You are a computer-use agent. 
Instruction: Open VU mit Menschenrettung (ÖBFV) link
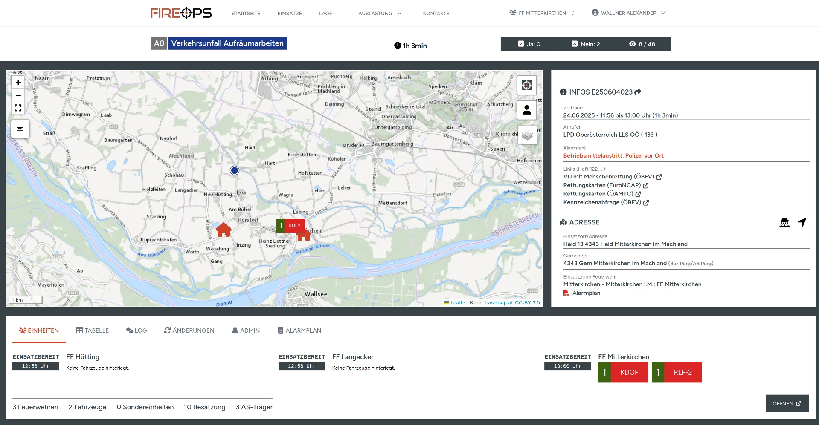pos(613,177)
